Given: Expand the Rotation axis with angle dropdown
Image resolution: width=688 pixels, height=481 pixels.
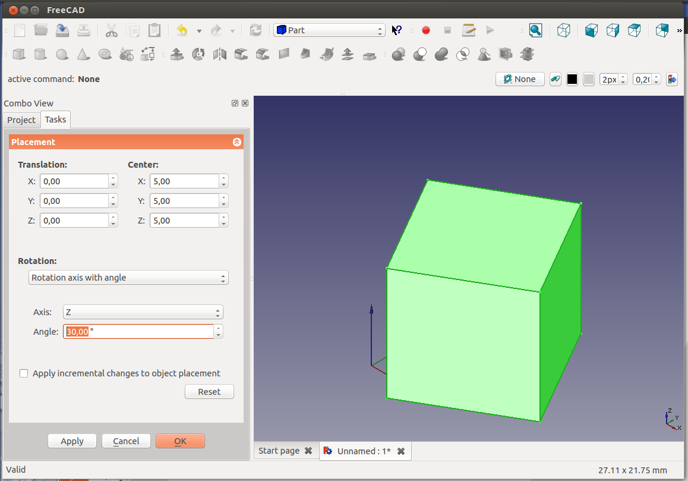Looking at the screenshot, I should (128, 278).
